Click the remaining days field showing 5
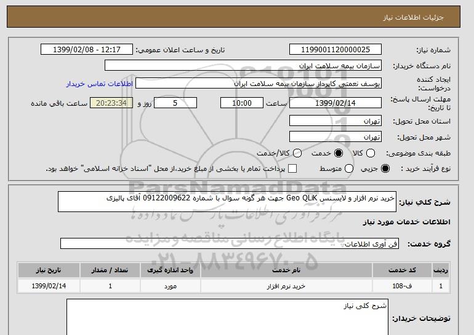 click(175, 103)
